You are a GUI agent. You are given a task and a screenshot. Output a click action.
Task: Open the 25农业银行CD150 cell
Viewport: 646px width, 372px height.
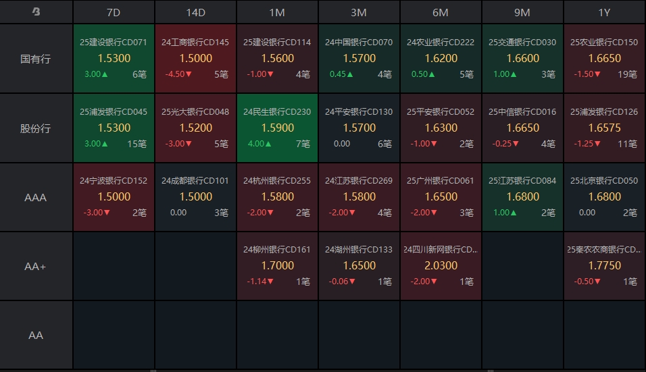604,59
